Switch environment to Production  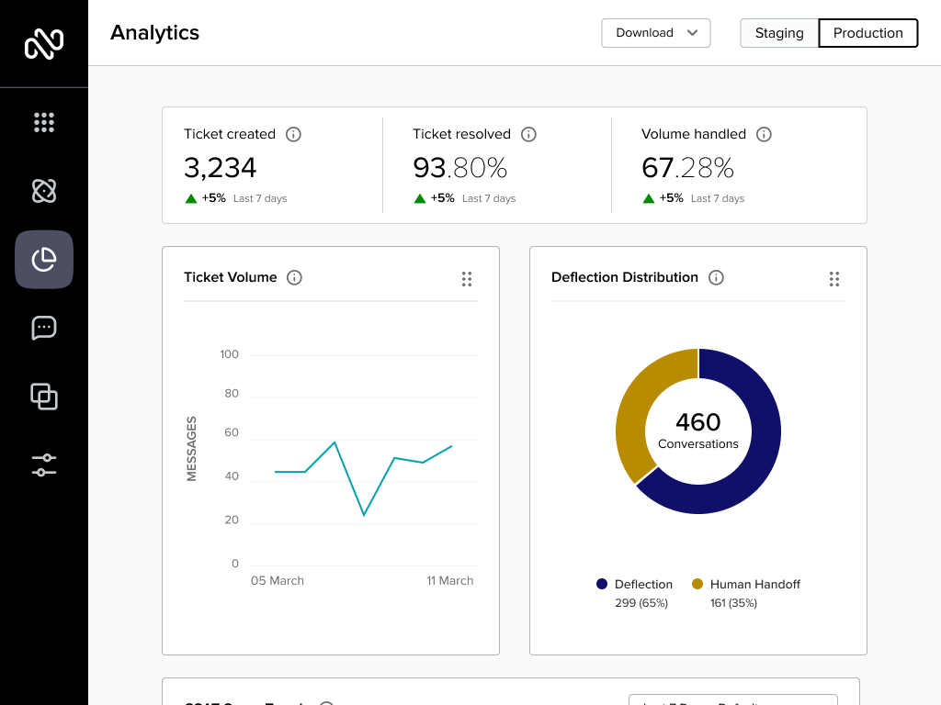click(x=867, y=33)
